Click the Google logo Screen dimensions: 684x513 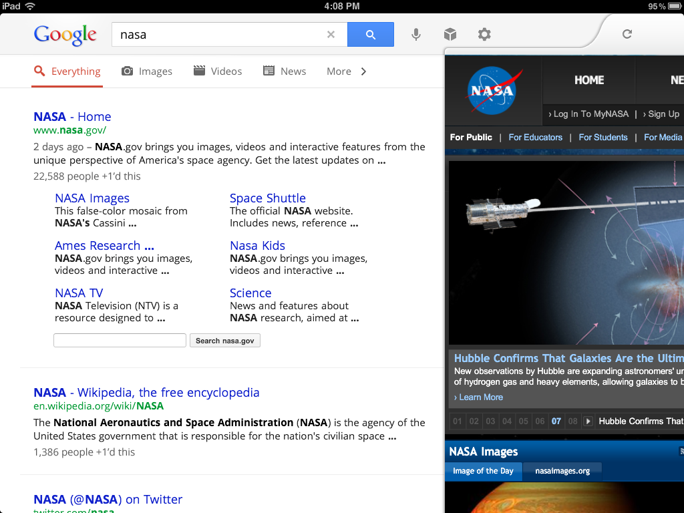coord(65,35)
